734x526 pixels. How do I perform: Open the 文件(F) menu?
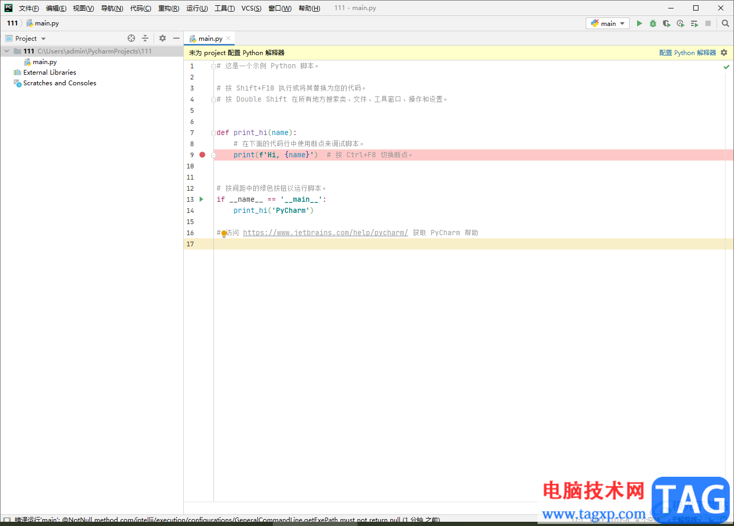[29, 8]
